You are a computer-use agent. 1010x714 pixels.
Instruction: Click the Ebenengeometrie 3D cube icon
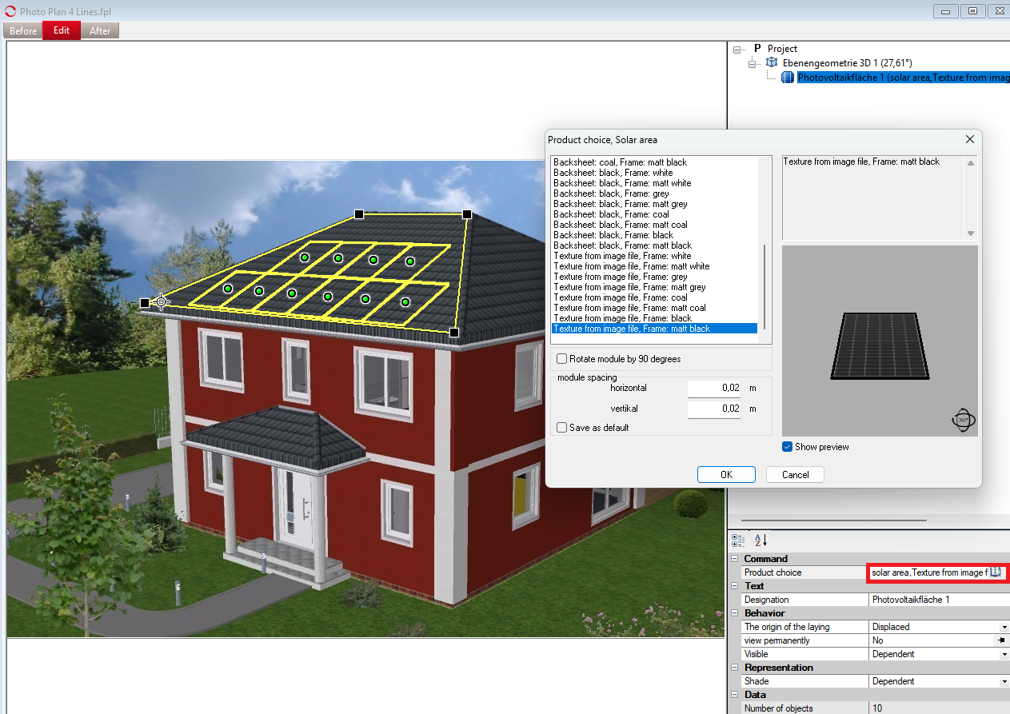point(772,62)
